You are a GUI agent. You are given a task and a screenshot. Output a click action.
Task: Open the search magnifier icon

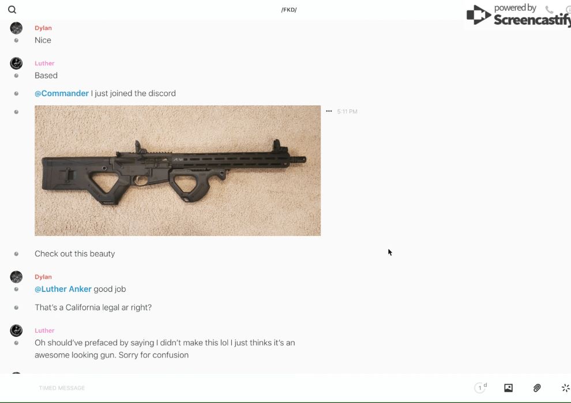tap(12, 10)
